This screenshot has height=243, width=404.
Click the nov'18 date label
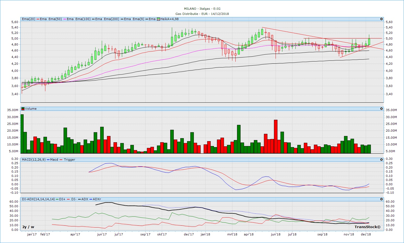pos(349,234)
